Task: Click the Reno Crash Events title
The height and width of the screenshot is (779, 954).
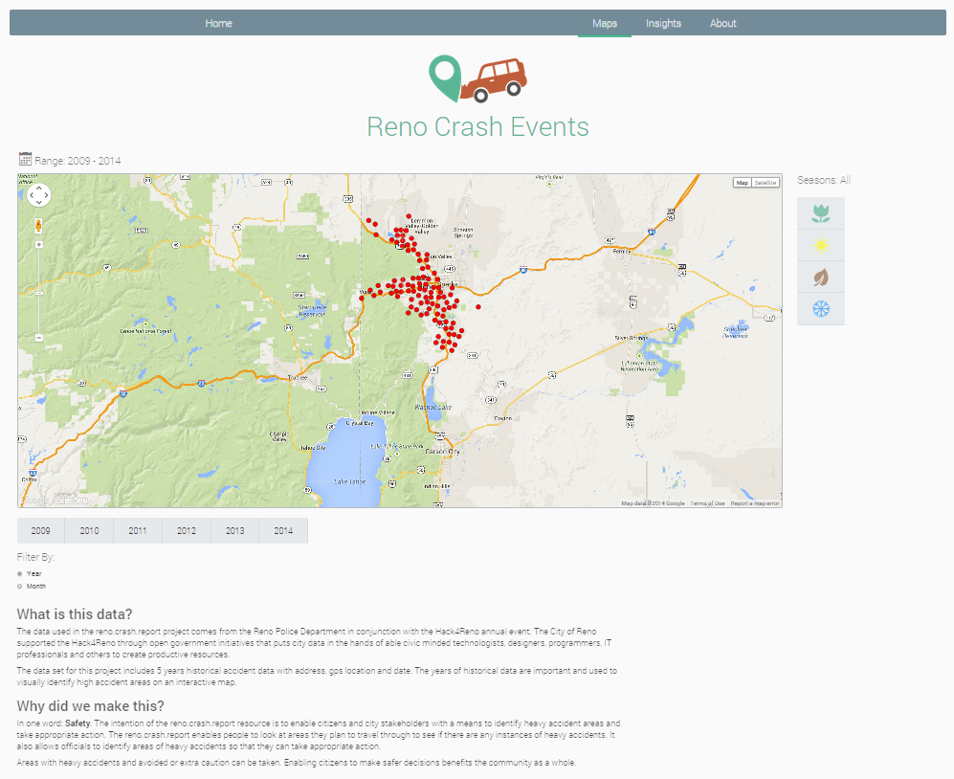Action: click(477, 126)
